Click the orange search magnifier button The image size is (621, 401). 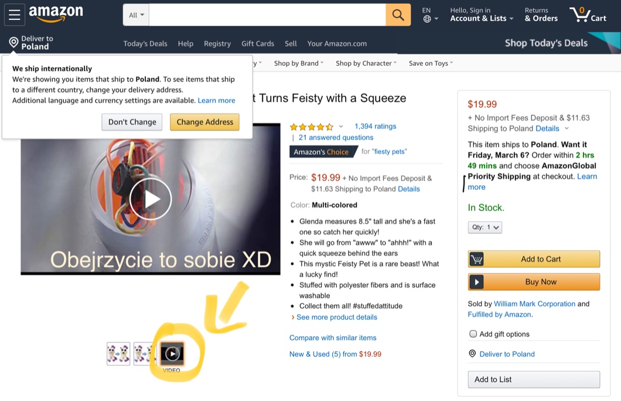pyautogui.click(x=398, y=15)
